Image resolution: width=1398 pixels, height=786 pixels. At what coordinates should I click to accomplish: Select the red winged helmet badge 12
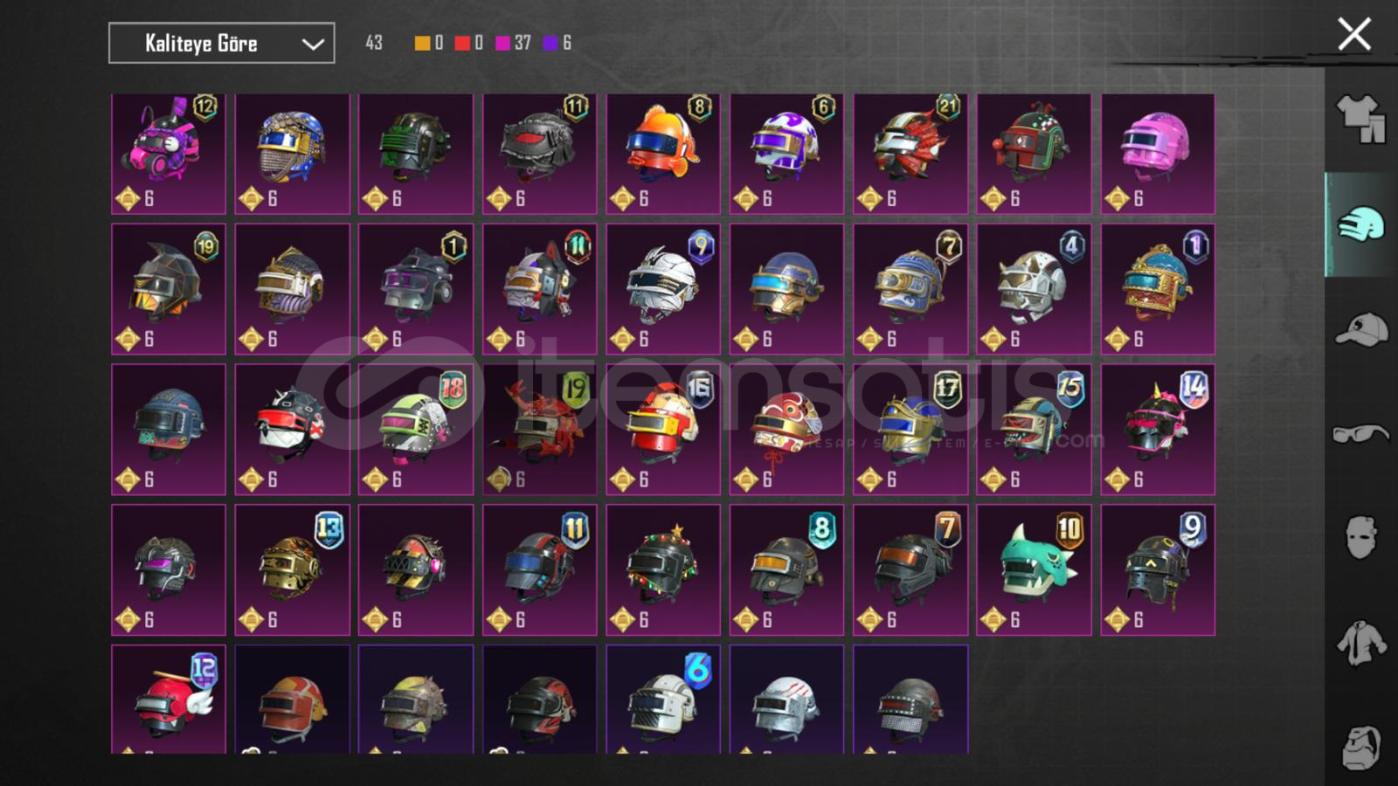coord(169,700)
